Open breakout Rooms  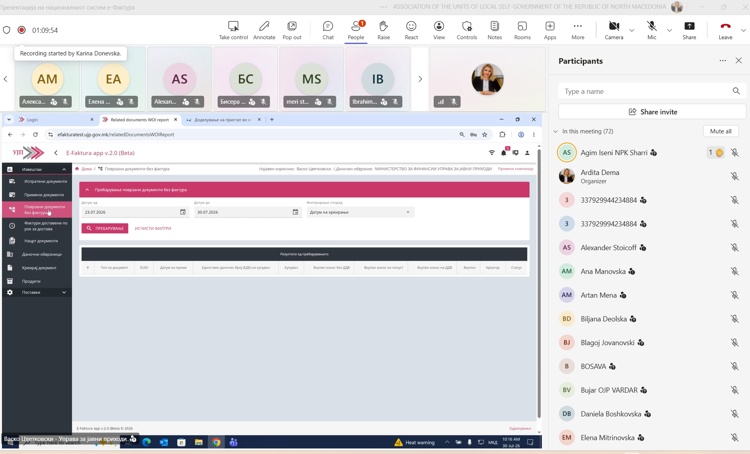522,30
